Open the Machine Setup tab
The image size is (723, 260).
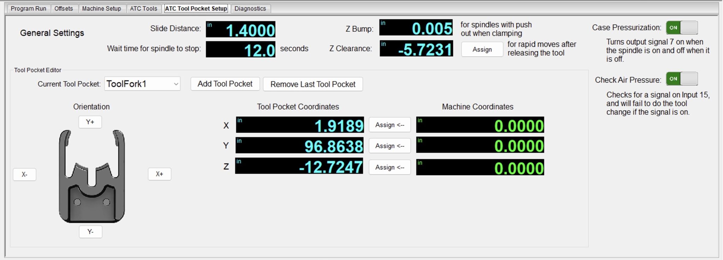(x=101, y=8)
